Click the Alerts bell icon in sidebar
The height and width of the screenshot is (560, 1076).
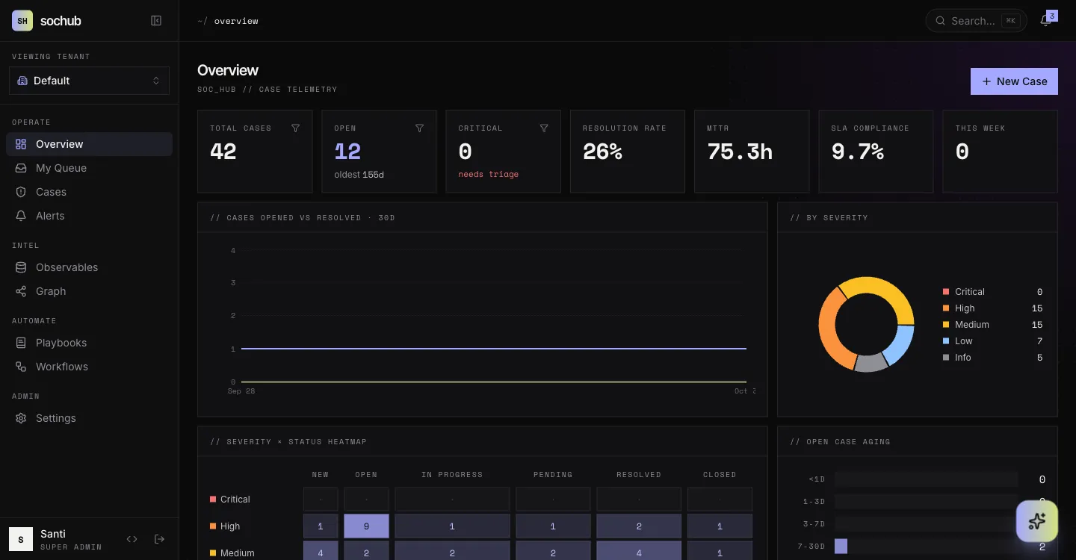21,216
